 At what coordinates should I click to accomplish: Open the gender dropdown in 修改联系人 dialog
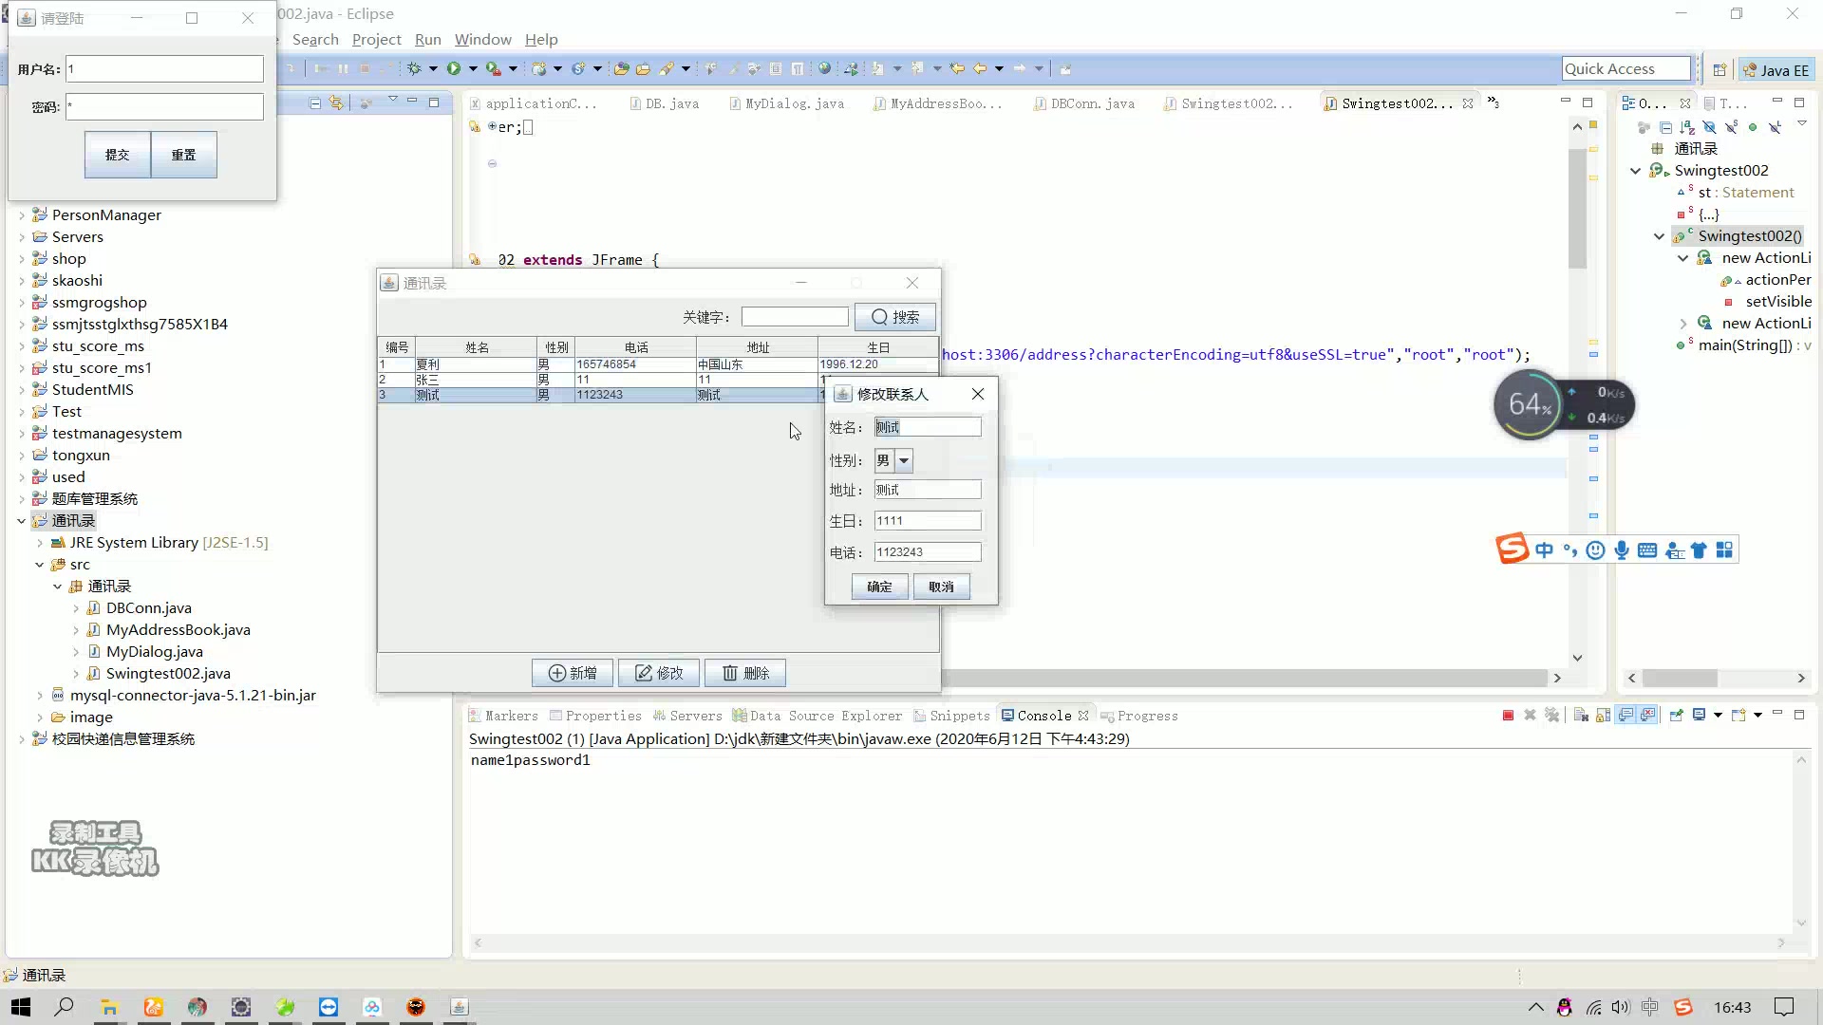904,460
